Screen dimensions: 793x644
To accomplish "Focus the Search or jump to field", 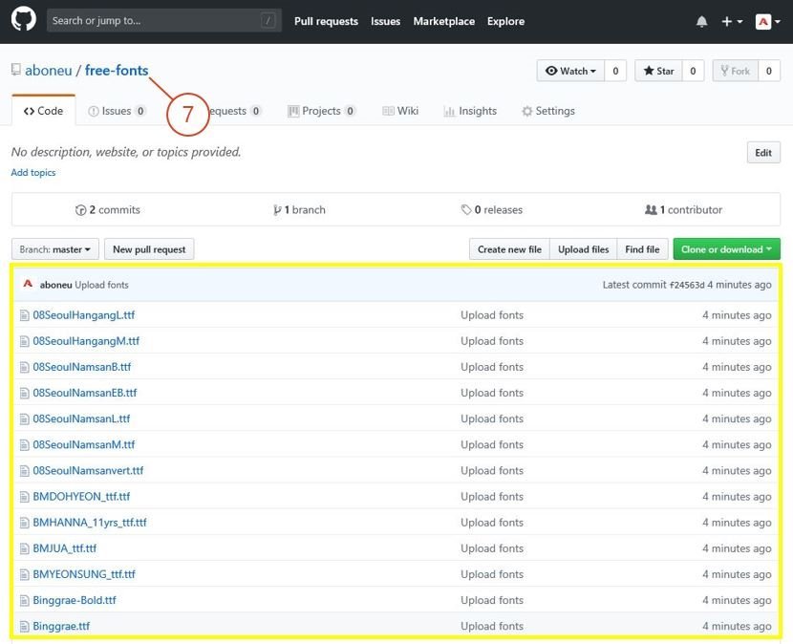I will (x=164, y=21).
